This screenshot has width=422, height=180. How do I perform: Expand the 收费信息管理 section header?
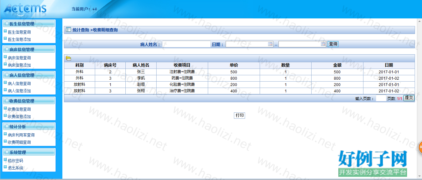[x=29, y=101]
